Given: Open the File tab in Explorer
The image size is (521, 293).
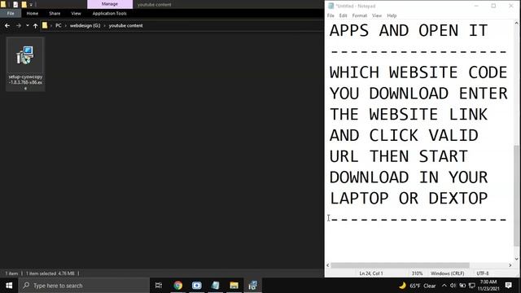Looking at the screenshot, I should (x=11, y=13).
